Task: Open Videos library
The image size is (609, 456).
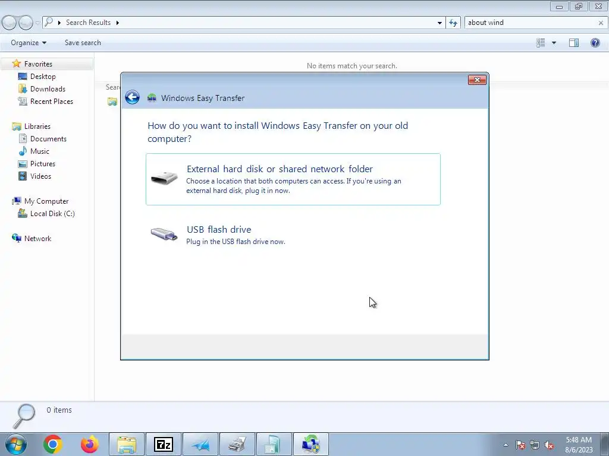Action: coord(40,176)
